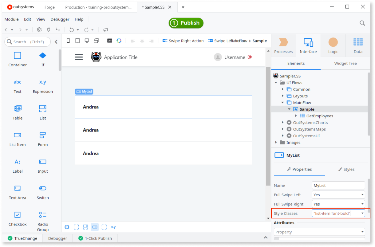Select the tablet preview icon
This screenshot has width=375, height=247.
pos(77,40)
